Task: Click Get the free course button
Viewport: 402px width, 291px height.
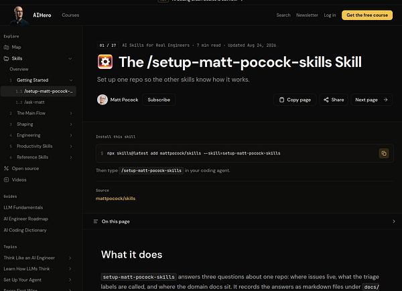Action: 367,15
